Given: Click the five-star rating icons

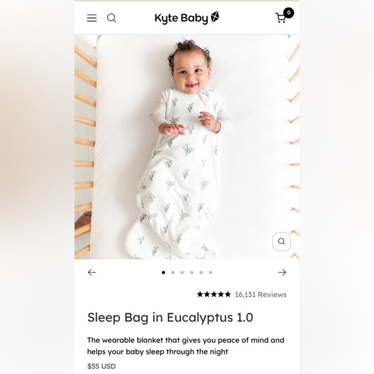Looking at the screenshot, I should 213,294.
